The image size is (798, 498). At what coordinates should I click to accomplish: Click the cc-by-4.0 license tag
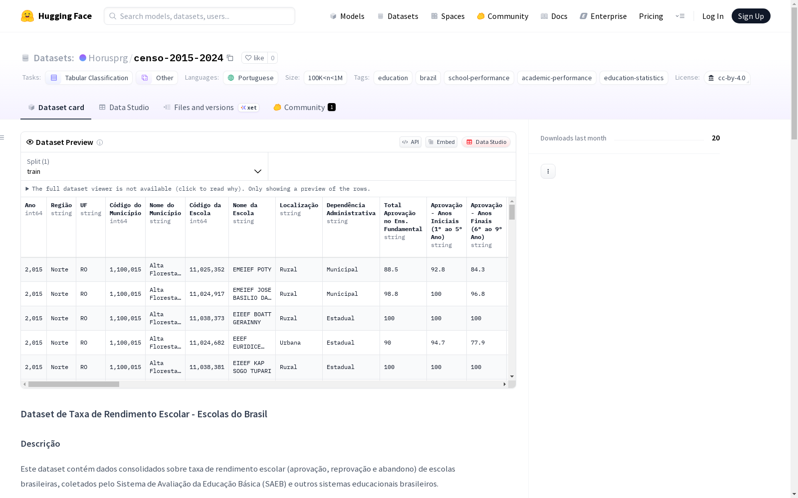coord(727,78)
